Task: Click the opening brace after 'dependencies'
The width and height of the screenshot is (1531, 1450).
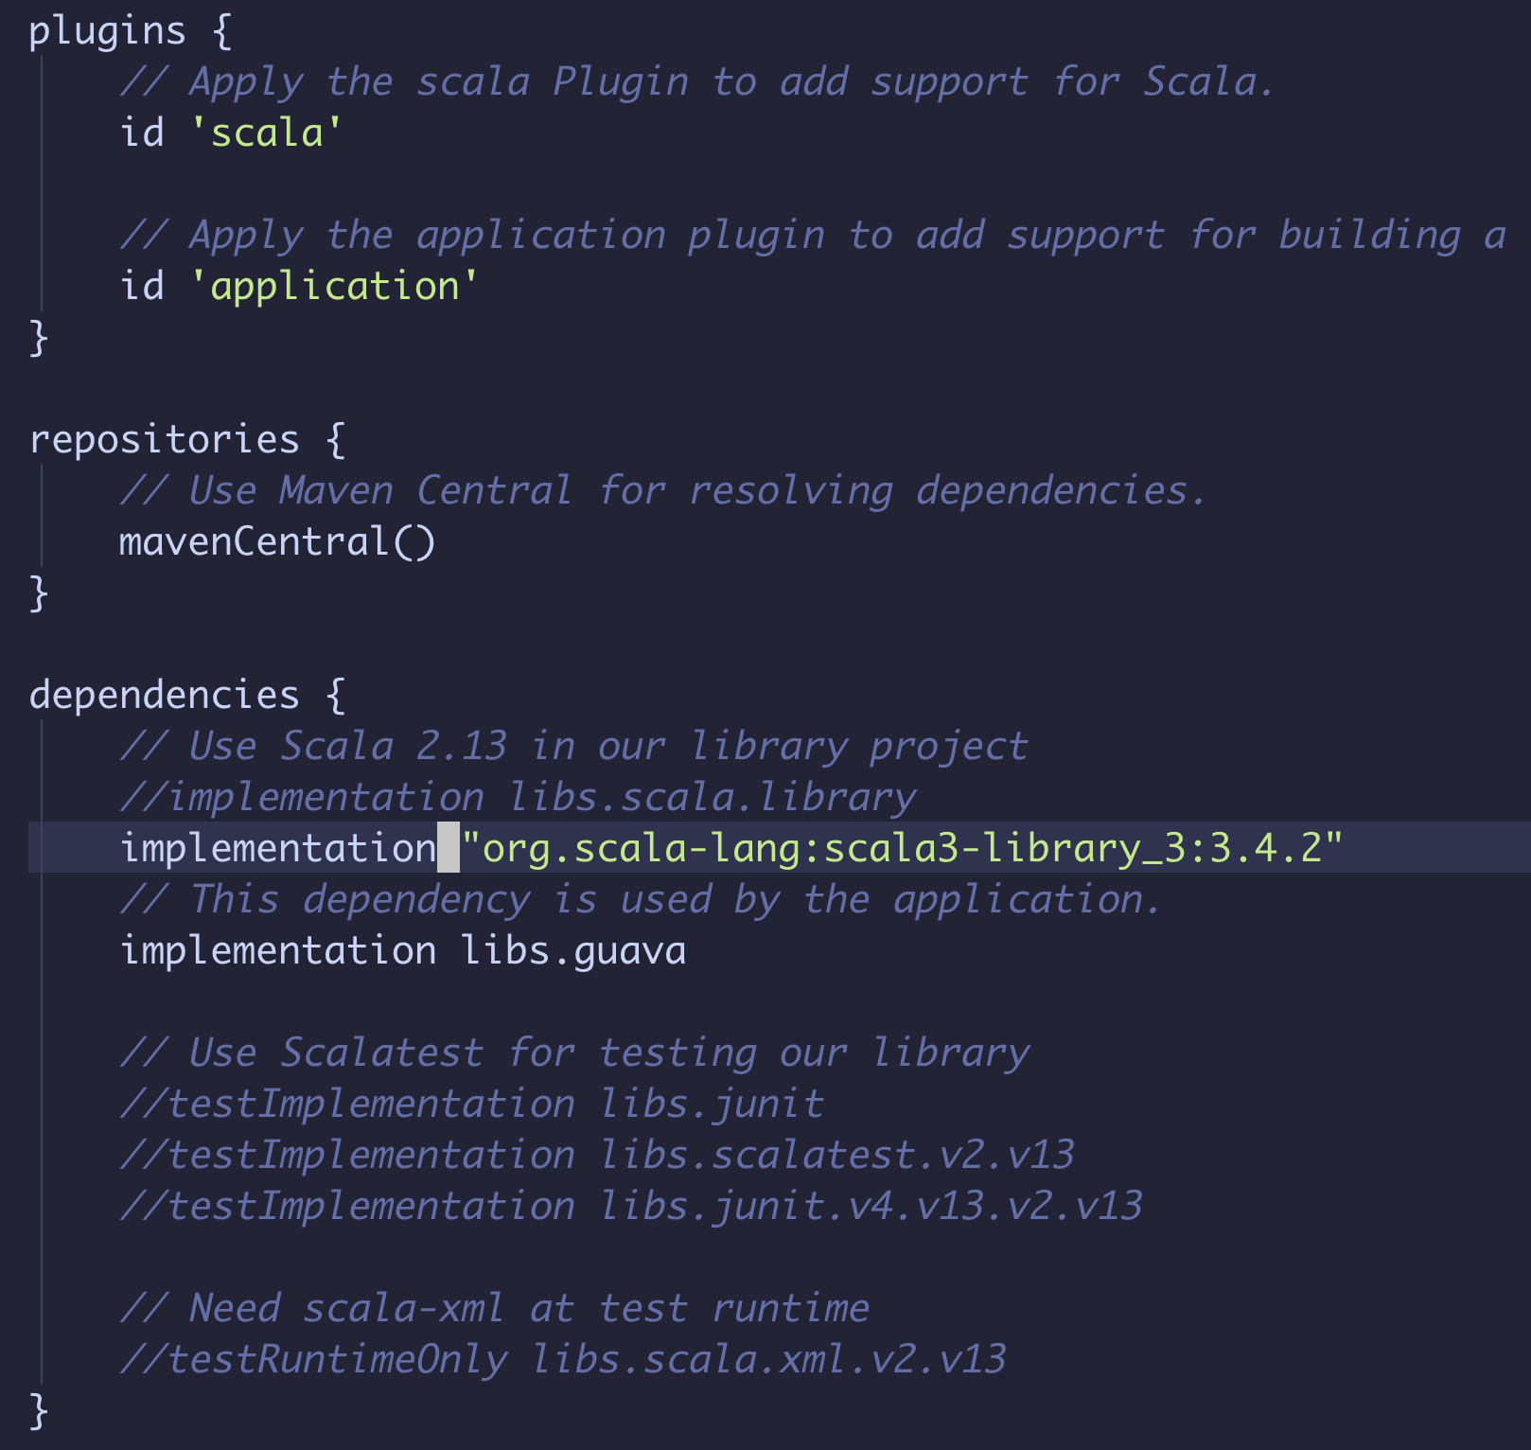Action: [335, 696]
